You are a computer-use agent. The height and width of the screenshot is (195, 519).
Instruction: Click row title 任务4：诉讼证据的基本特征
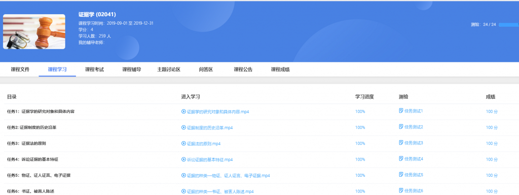click(32, 160)
